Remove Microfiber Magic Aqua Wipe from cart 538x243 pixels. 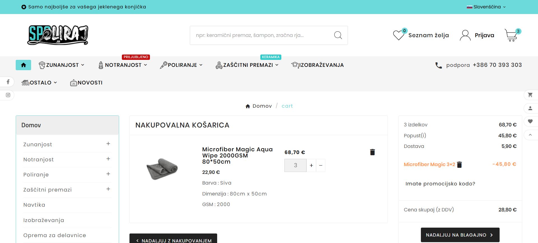click(372, 152)
